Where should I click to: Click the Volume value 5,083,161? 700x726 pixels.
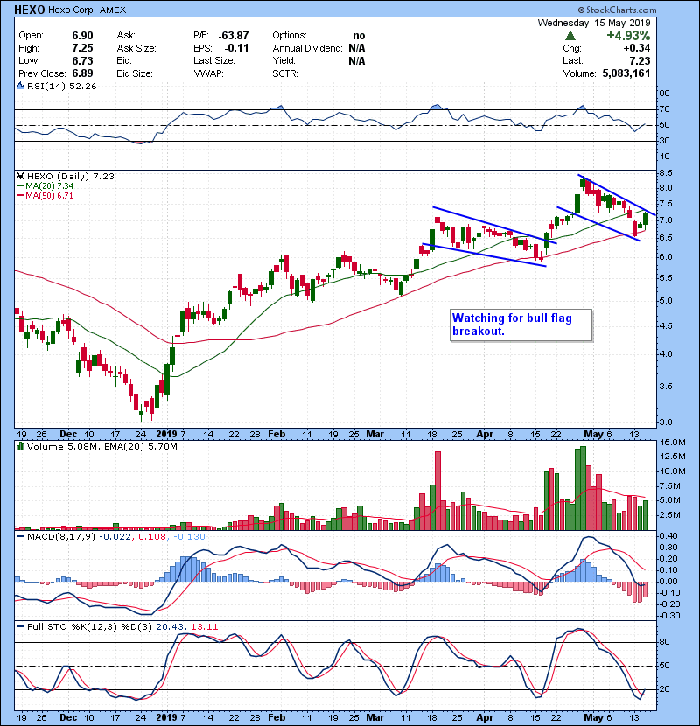coord(626,73)
